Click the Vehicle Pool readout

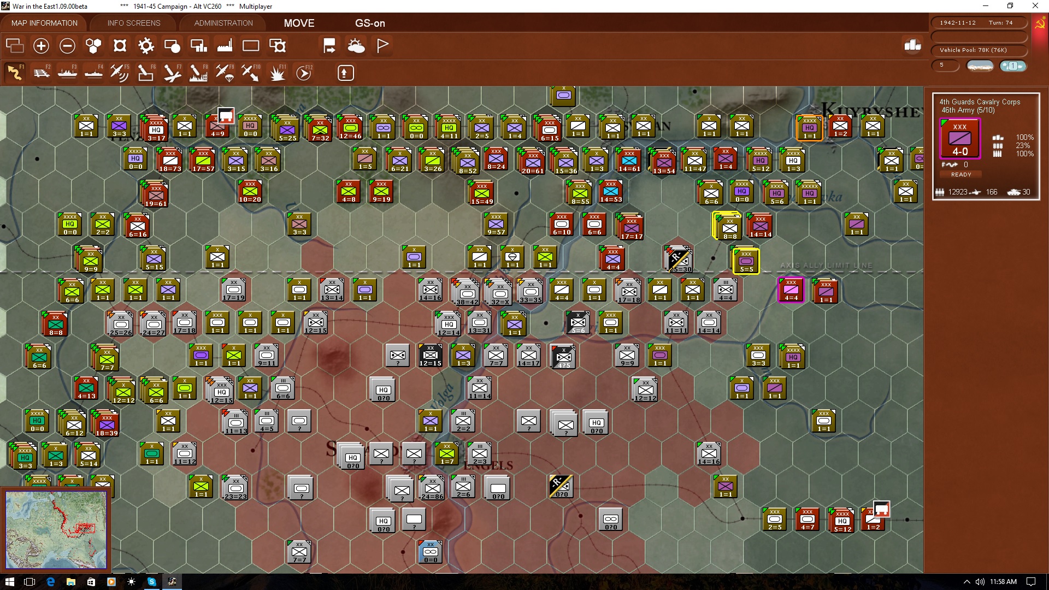click(979, 50)
